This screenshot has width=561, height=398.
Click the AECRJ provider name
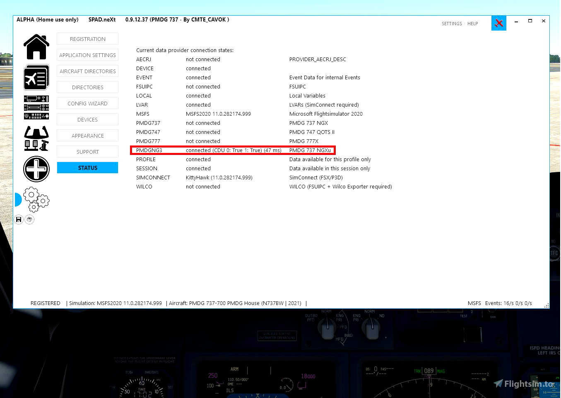pos(144,60)
